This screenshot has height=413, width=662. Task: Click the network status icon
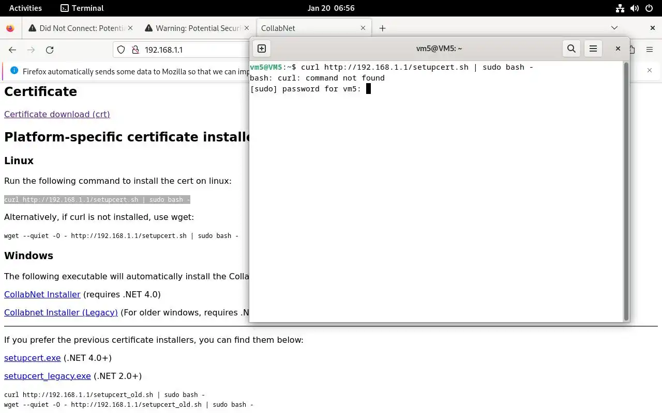pyautogui.click(x=620, y=8)
